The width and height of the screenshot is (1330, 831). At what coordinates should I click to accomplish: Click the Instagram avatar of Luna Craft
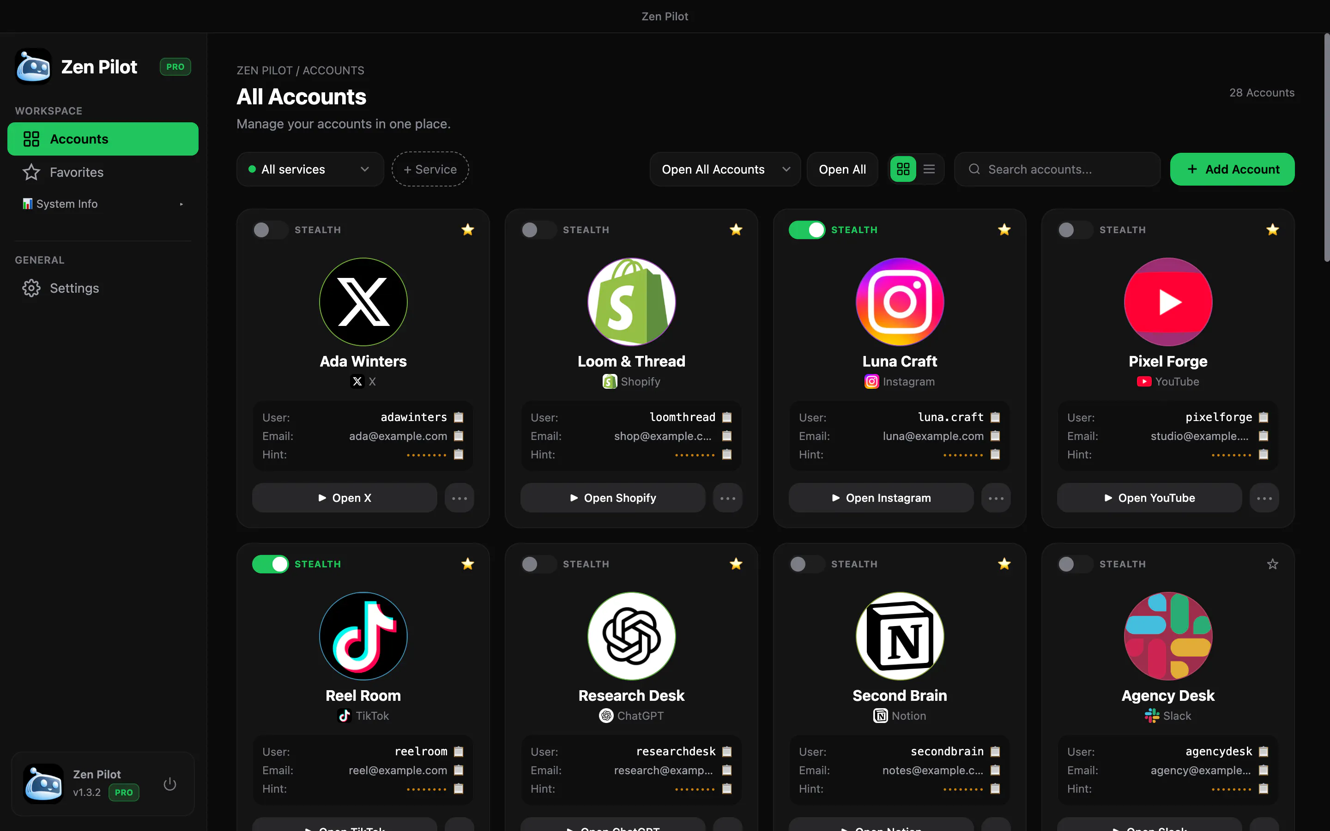900,302
